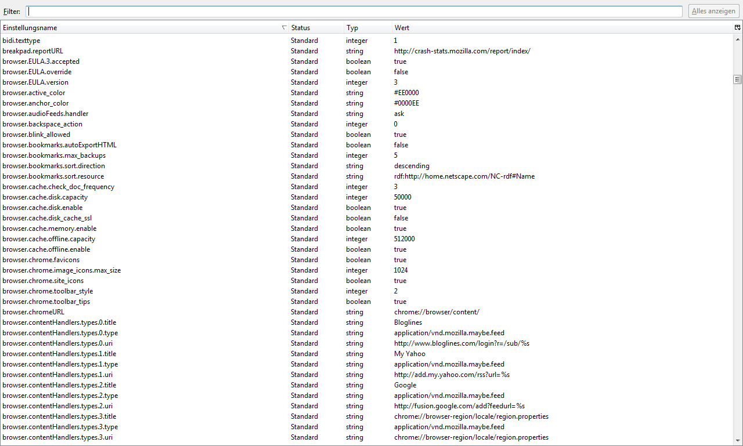
Task: Select browser.chrome.toolbar_tips row
Action: 367,302
